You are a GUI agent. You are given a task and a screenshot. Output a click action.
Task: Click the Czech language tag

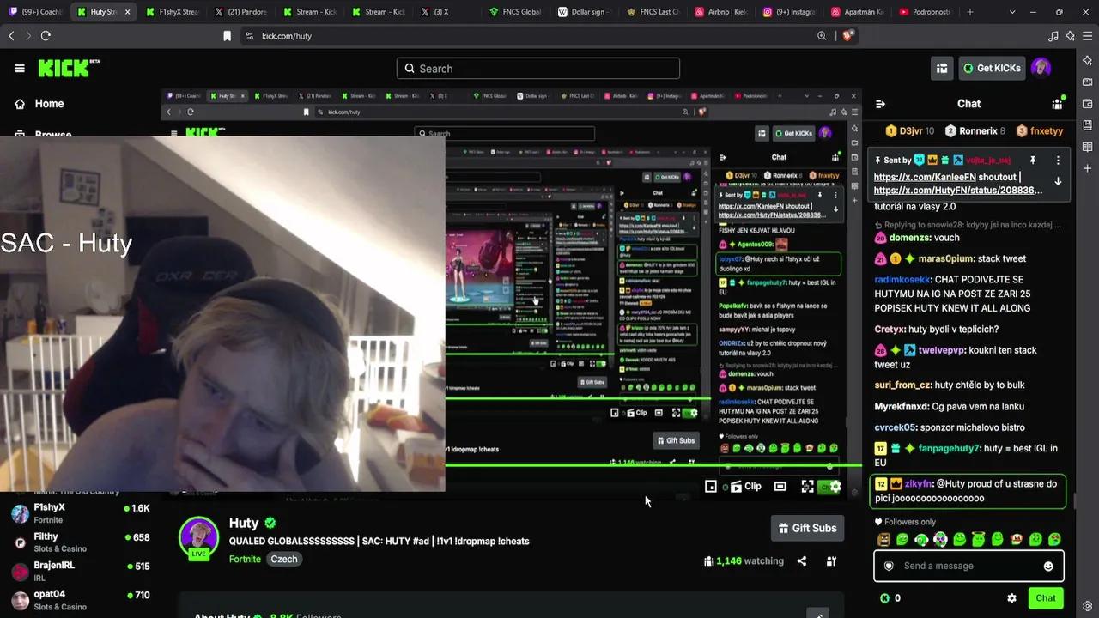[x=284, y=559]
